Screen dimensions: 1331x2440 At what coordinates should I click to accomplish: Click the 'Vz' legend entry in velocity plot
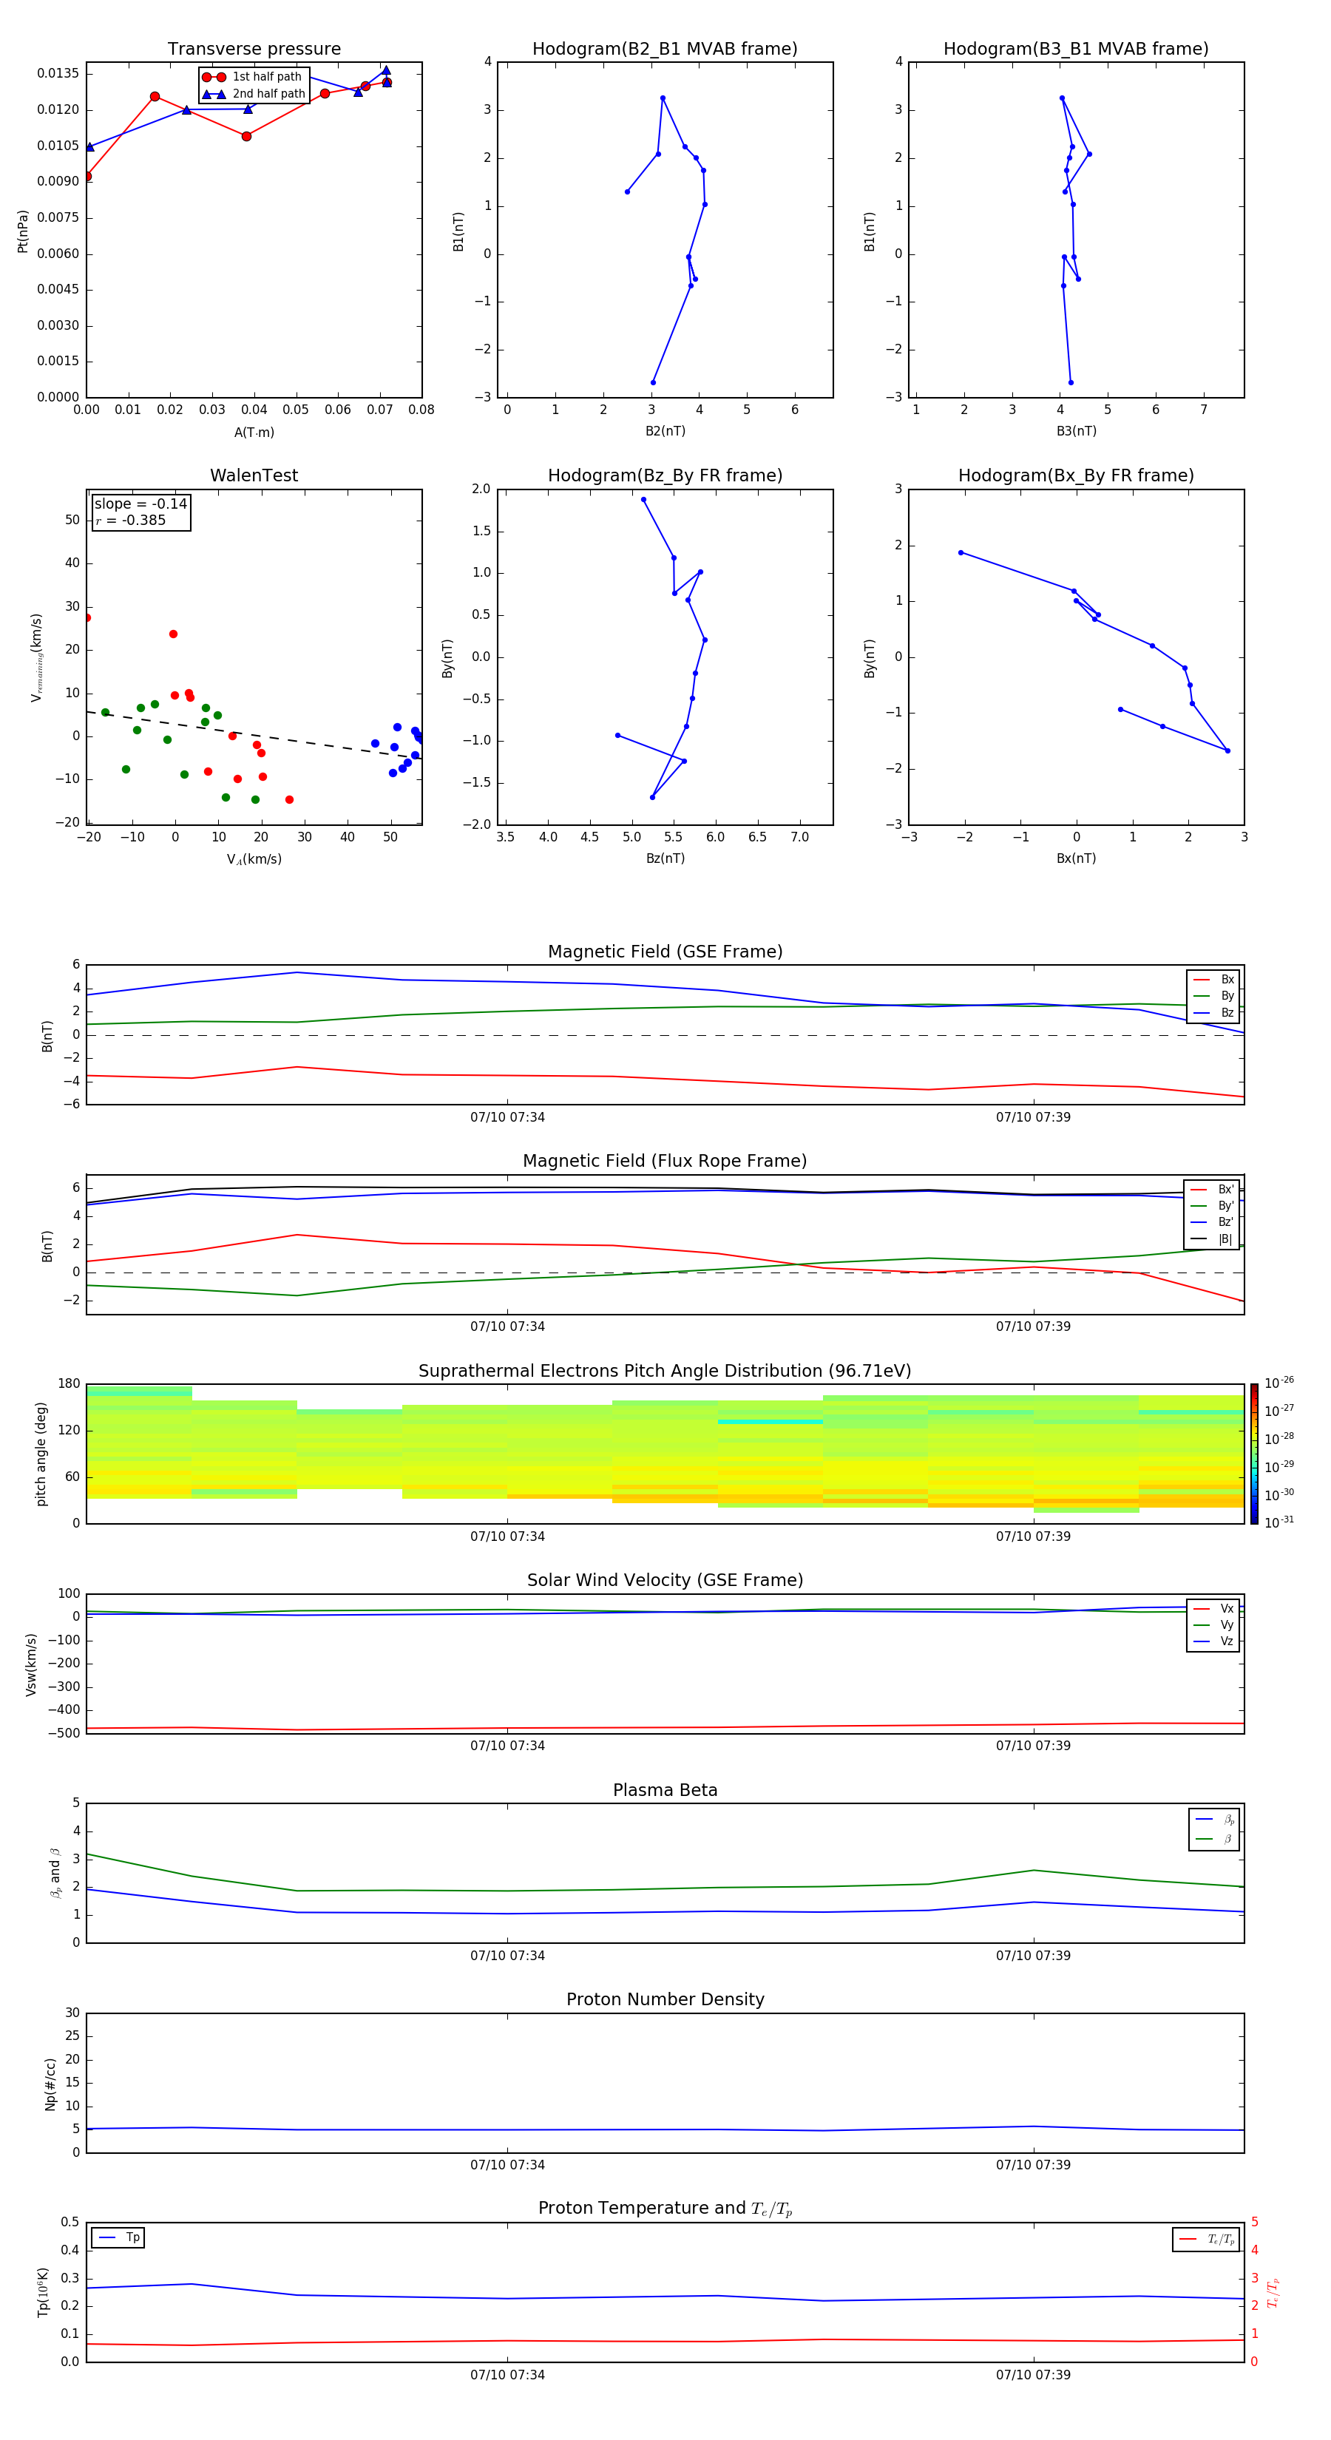[1213, 1641]
